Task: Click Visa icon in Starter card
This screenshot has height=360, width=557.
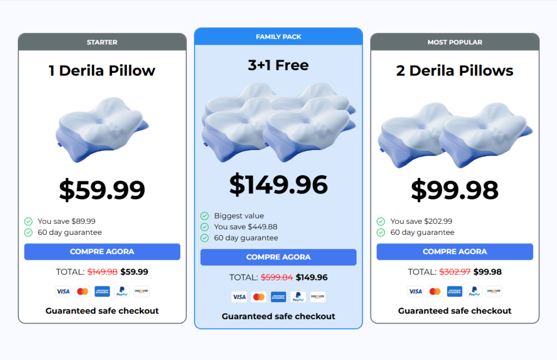Action: 63,291
